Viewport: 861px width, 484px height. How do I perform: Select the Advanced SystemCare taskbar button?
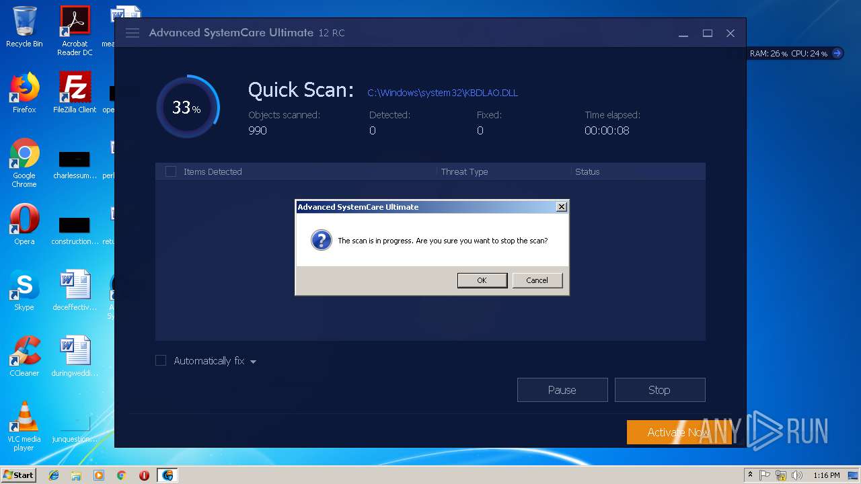(167, 475)
